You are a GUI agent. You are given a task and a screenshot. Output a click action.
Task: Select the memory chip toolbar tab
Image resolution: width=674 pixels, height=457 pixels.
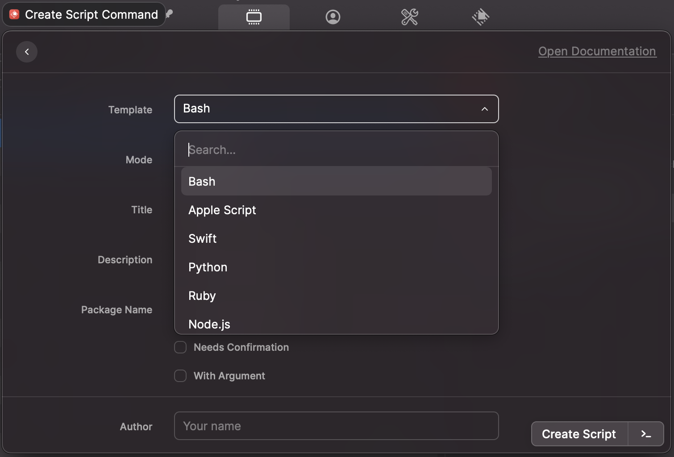pyautogui.click(x=254, y=17)
